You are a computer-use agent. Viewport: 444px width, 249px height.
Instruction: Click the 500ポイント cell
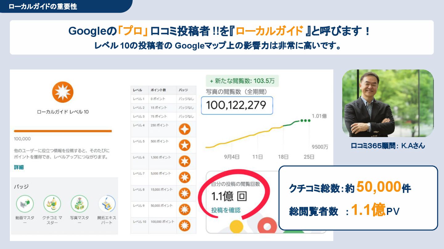point(160,141)
